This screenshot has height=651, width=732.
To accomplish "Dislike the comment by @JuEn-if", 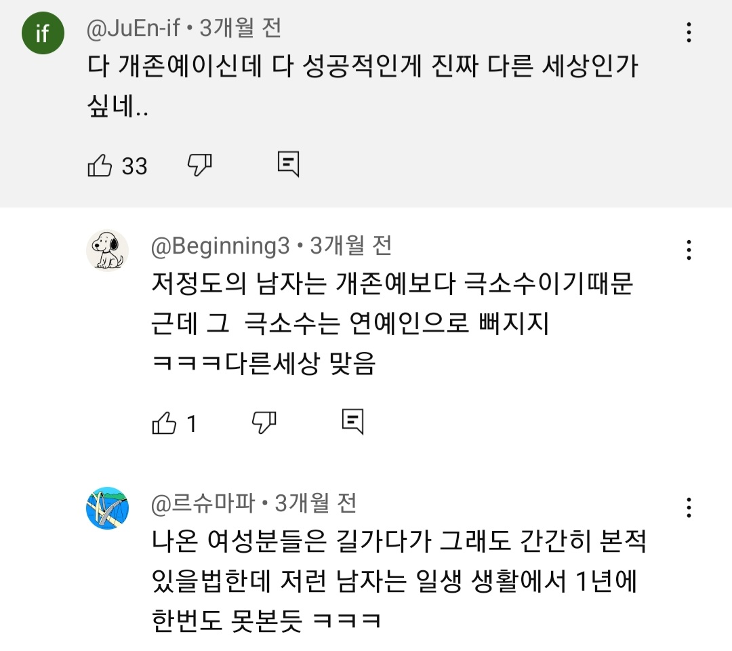I will (199, 164).
